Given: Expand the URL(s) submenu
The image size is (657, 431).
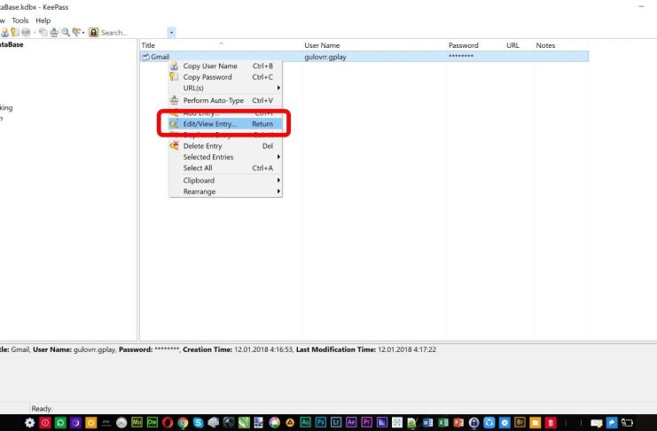Looking at the screenshot, I should coord(225,88).
